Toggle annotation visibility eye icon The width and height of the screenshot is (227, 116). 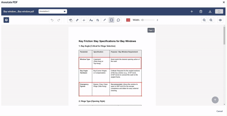point(220,20)
